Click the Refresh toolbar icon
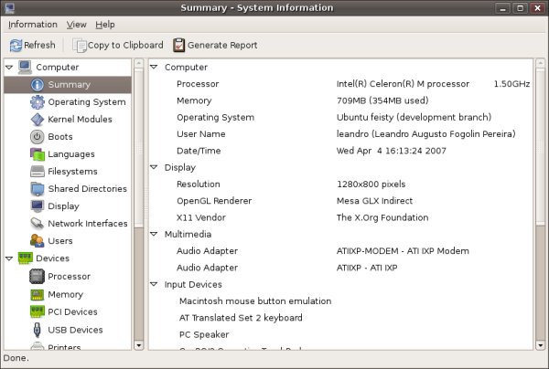The image size is (549, 369). coord(16,46)
